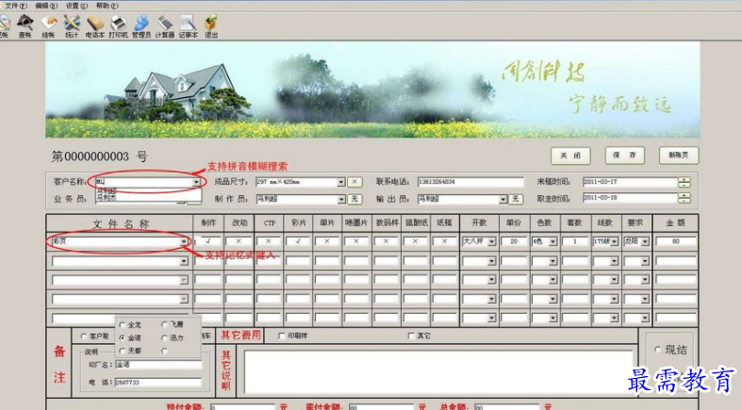This screenshot has height=410, width=742.
Task: Click the 金额 field showing 80
Action: point(676,241)
